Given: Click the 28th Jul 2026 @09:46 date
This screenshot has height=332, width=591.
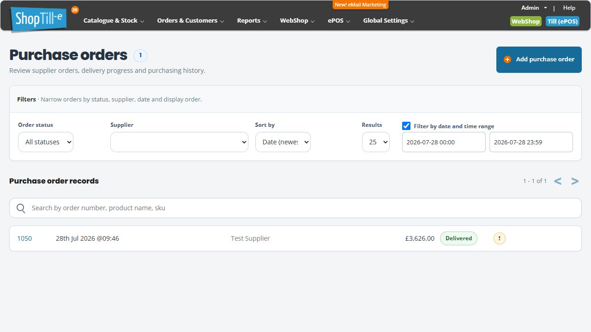Looking at the screenshot, I should click(87, 238).
